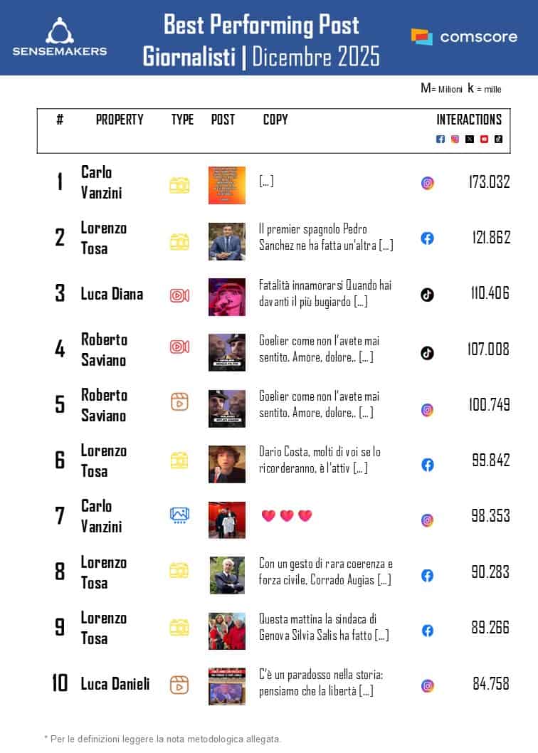Click the YouTube icon under INTERACTIONS header

(484, 139)
